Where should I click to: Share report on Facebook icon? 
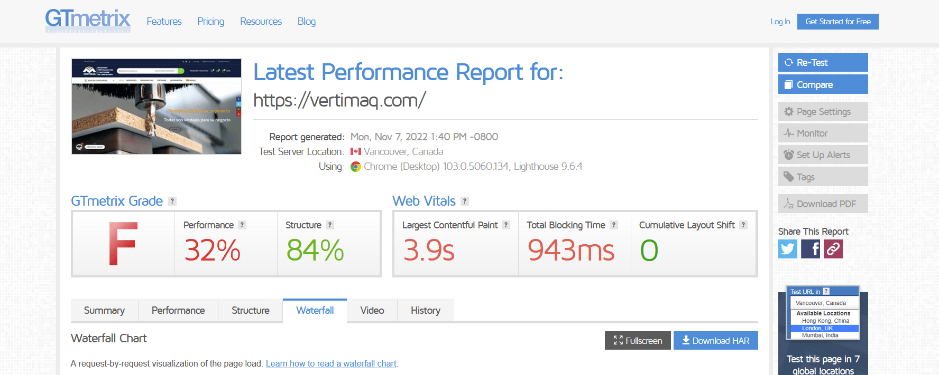click(811, 249)
